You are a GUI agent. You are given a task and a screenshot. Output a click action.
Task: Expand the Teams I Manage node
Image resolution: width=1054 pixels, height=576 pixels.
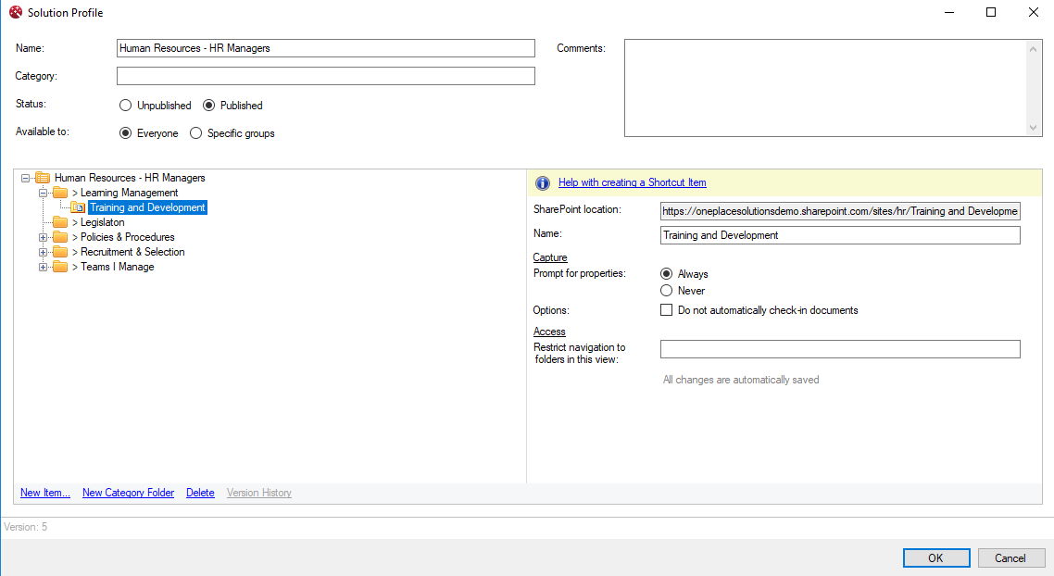43,267
